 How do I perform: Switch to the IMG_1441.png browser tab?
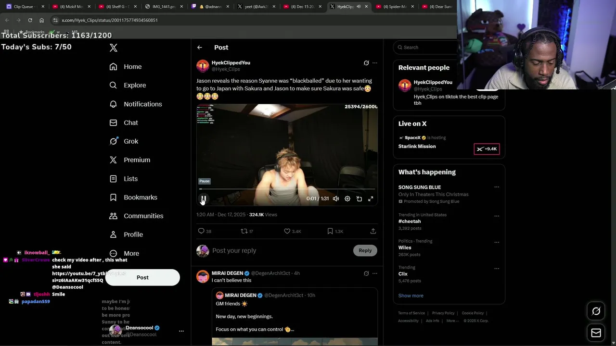165,7
